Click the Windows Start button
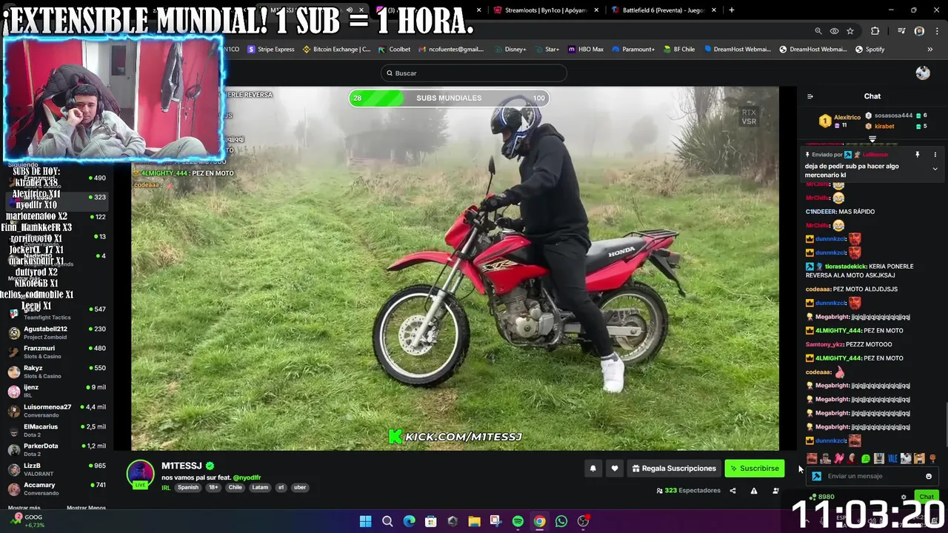Screen dimensions: 948x533 [x=365, y=521]
